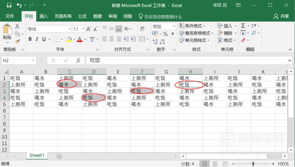Screen dimensions: 295x167
Task: Click the 共享 Share button
Action: tap(281, 16)
